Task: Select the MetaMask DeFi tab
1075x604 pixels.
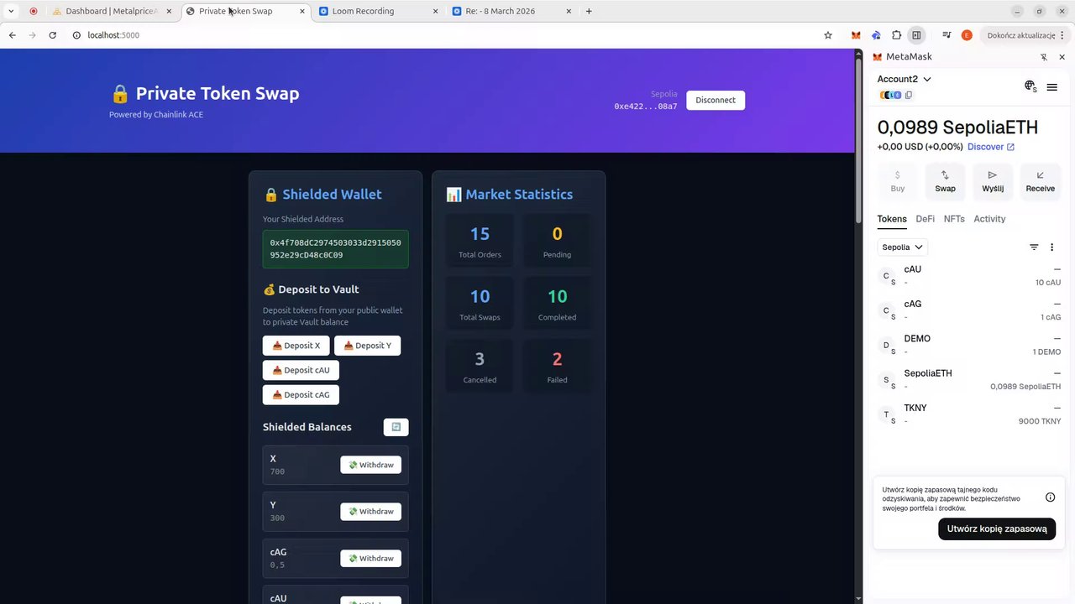Action: point(925,219)
